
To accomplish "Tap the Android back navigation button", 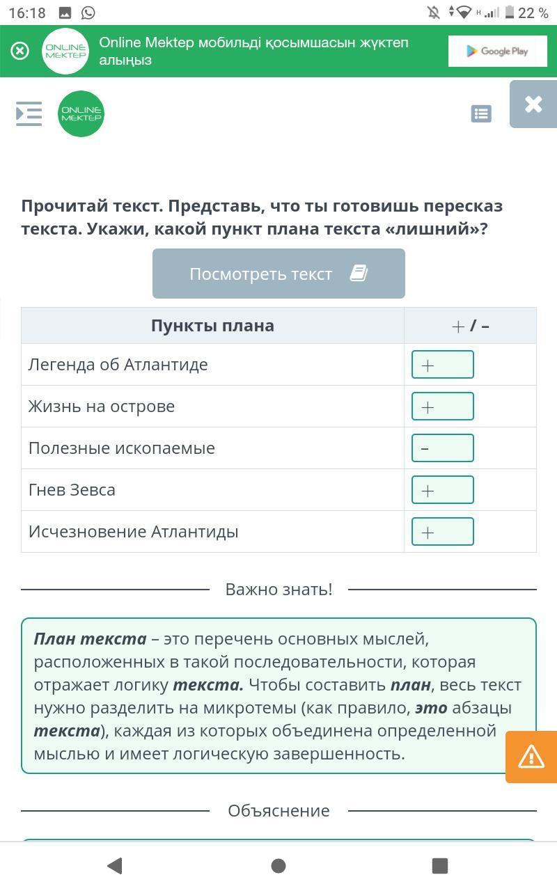I will tap(115, 866).
